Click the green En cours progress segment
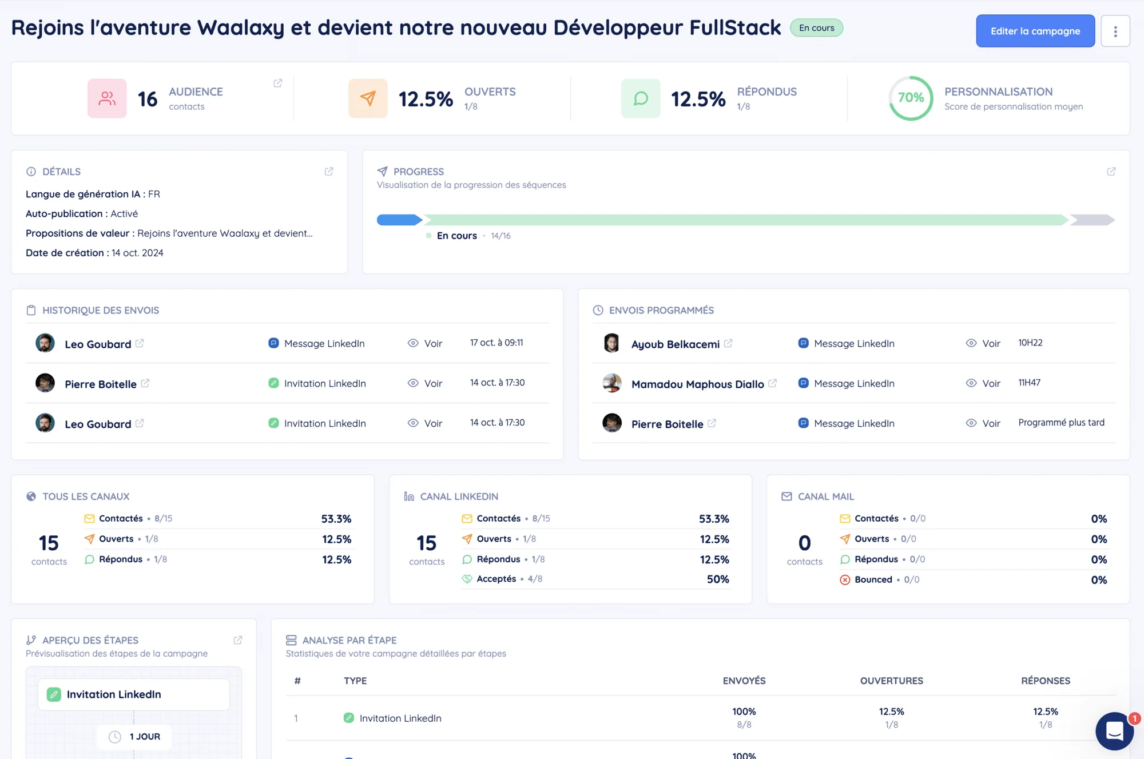The height and width of the screenshot is (759, 1144). pyautogui.click(x=746, y=220)
